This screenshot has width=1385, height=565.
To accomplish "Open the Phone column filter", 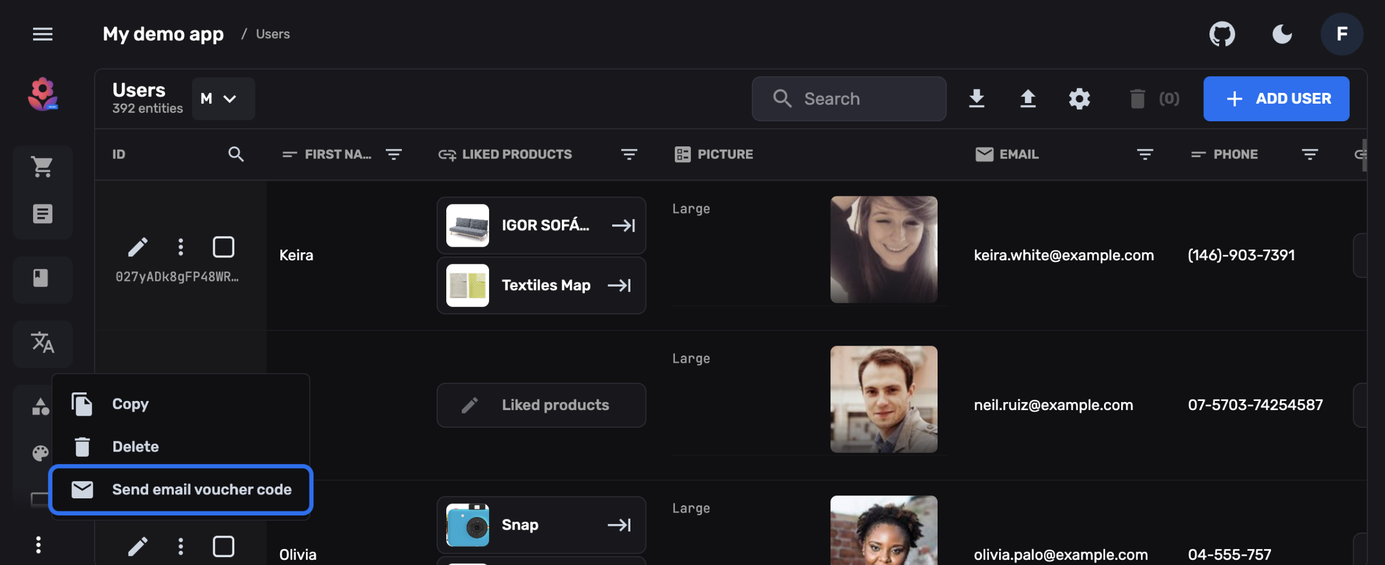I will pos(1309,154).
